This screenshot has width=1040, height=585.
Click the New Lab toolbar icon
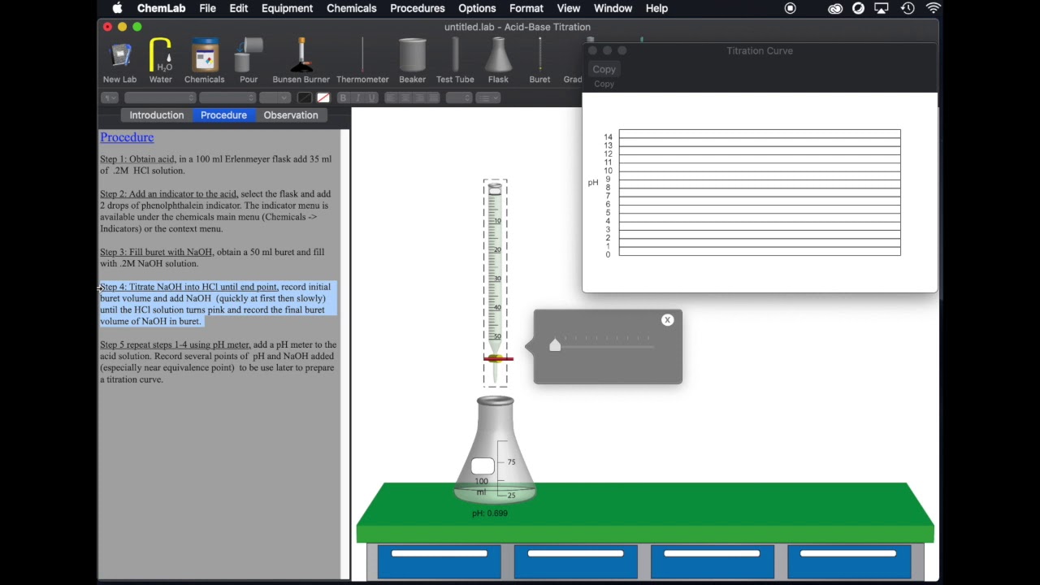coord(119,61)
